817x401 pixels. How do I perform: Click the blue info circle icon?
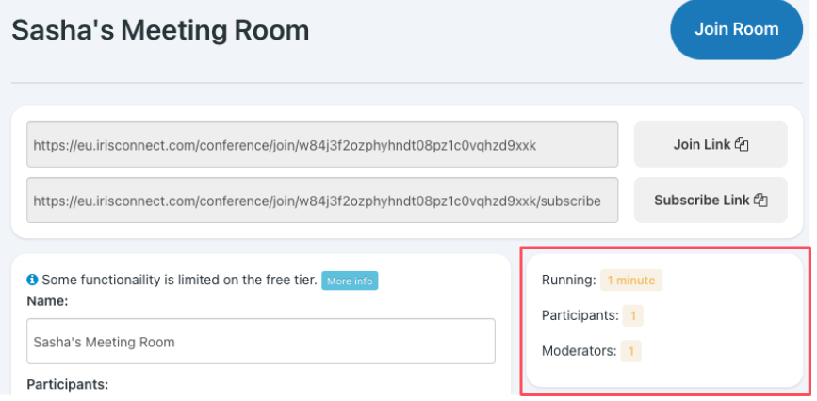tap(32, 281)
